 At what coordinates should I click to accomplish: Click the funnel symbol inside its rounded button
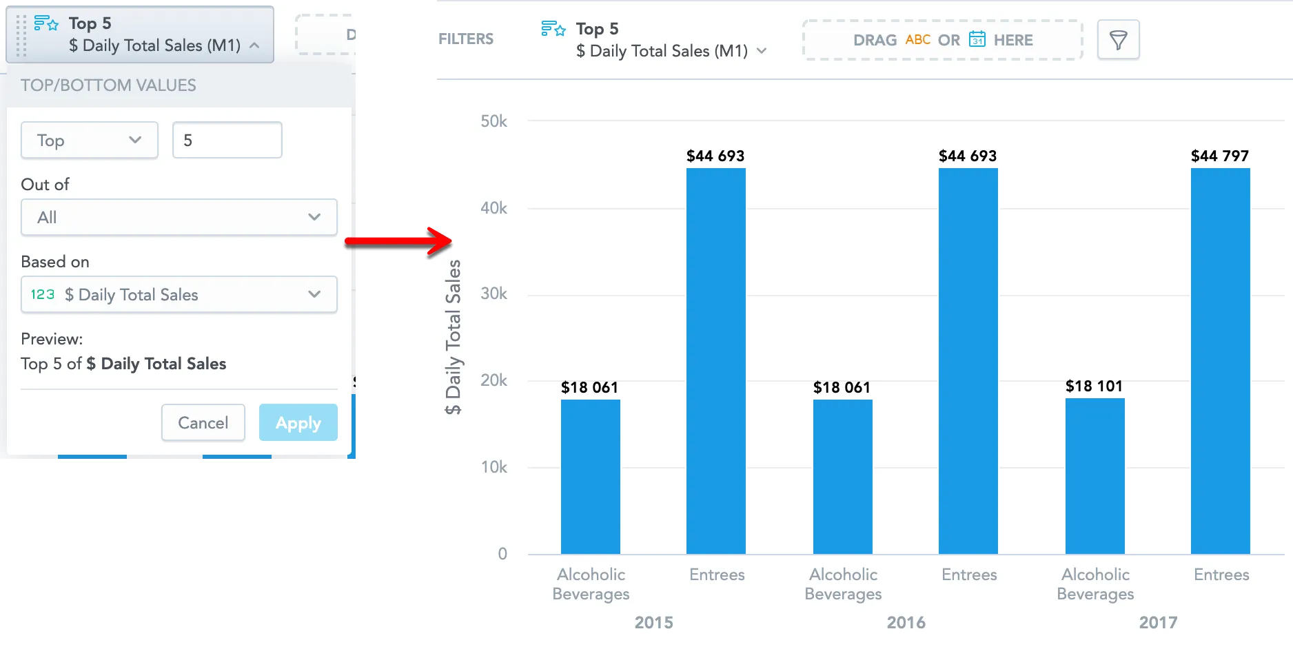[x=1118, y=39]
